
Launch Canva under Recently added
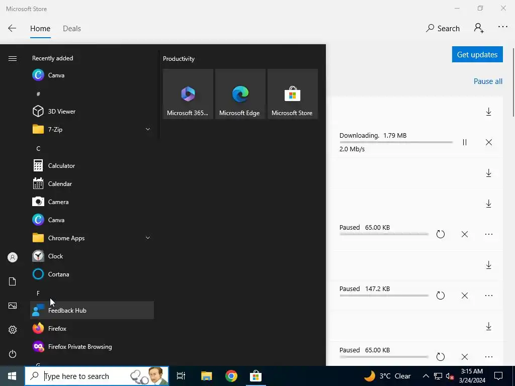[x=92, y=75]
